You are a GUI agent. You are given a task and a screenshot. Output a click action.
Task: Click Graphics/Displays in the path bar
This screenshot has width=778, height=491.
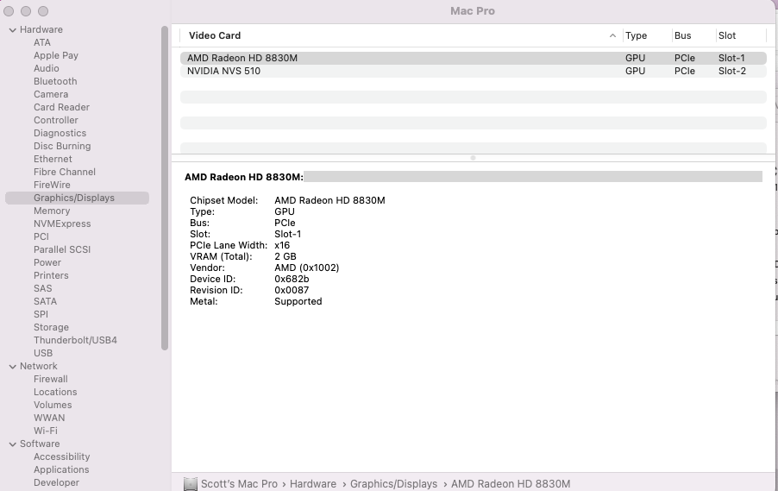394,484
